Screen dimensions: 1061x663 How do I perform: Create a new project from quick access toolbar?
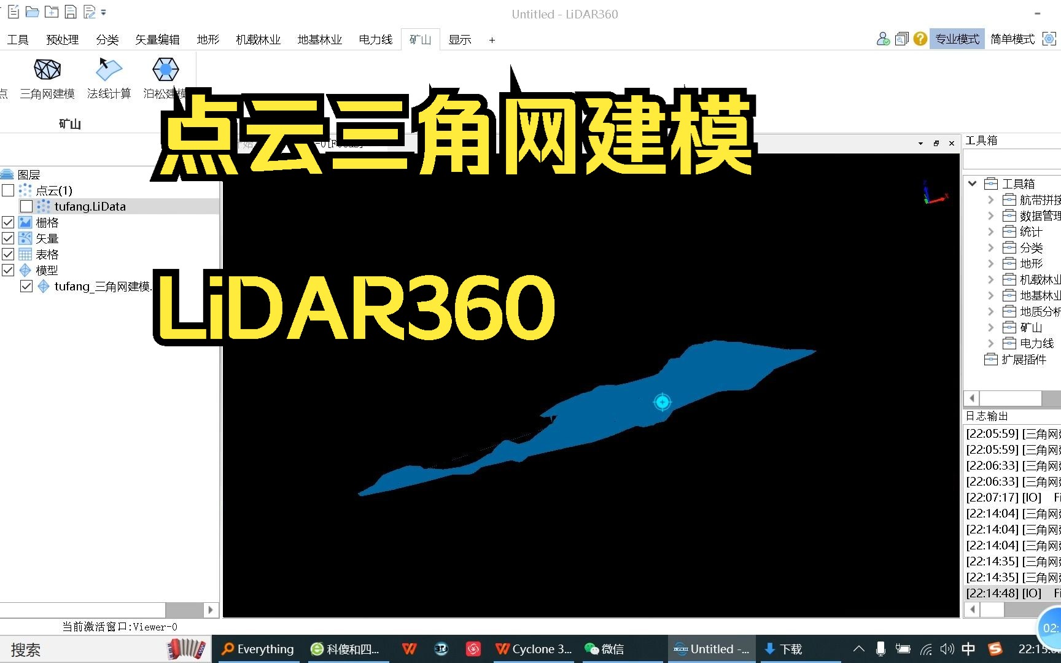click(x=14, y=12)
